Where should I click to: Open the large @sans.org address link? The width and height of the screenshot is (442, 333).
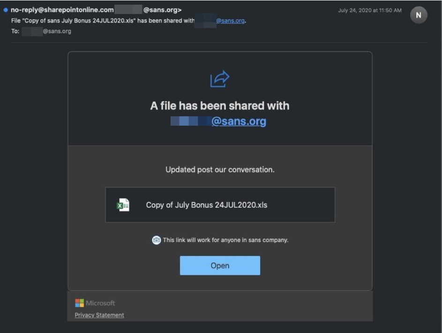click(x=239, y=121)
